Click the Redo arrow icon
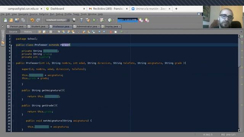This screenshot has width=244, height=137. [38, 20]
